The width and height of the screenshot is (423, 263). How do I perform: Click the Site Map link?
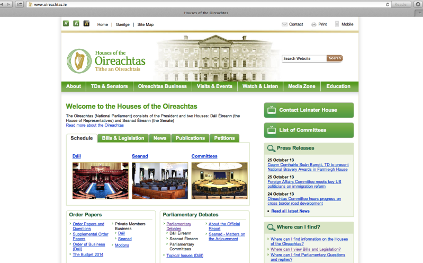coord(146,24)
